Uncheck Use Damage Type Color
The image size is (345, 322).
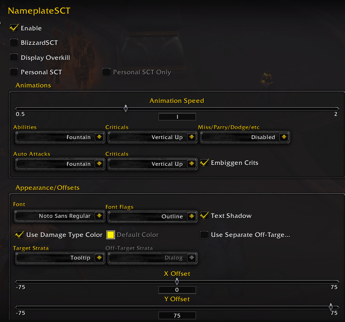[19, 235]
